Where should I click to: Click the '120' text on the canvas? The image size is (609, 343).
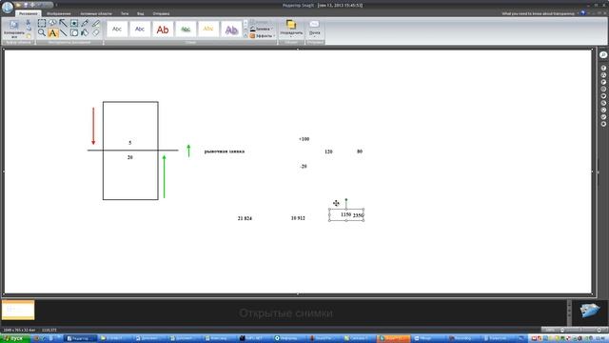click(328, 151)
